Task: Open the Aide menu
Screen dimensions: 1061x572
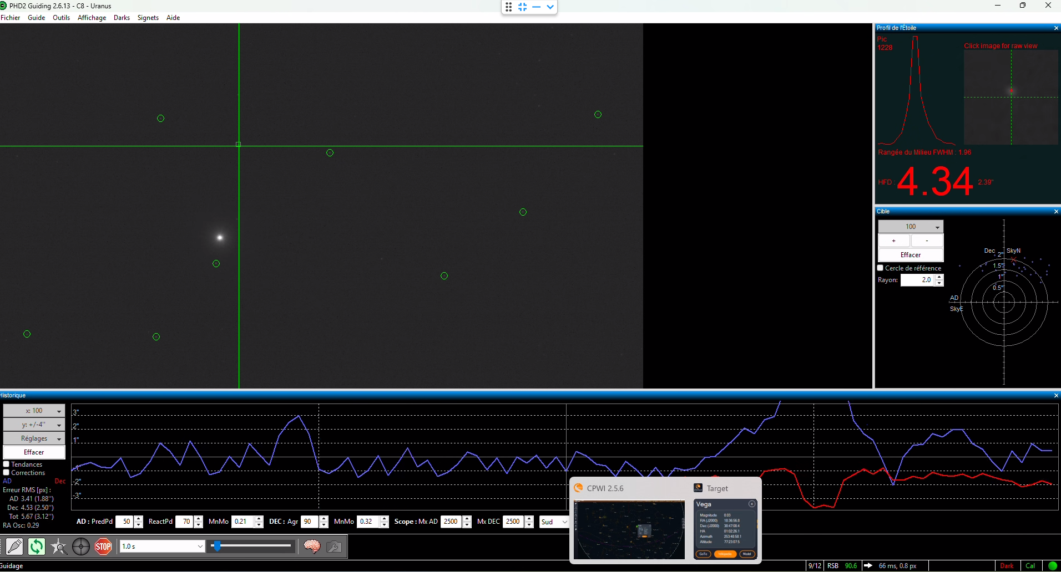Action: pos(173,18)
